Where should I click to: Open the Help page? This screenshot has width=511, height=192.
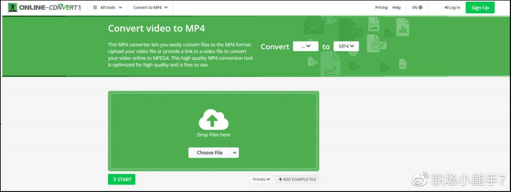(x=397, y=7)
